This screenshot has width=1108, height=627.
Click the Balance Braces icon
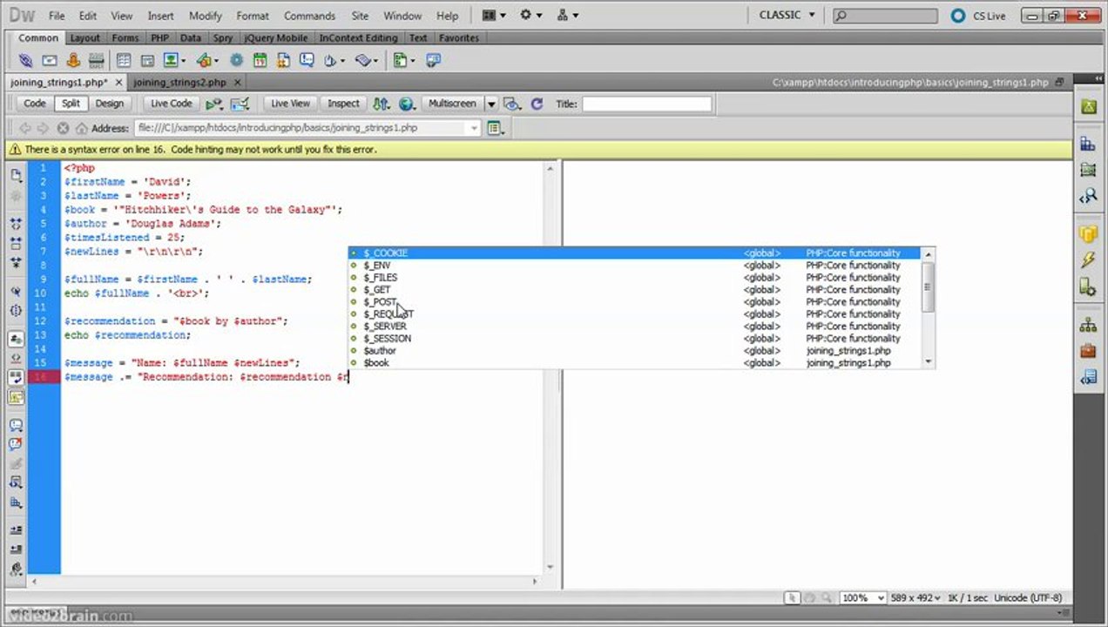pyautogui.click(x=16, y=310)
